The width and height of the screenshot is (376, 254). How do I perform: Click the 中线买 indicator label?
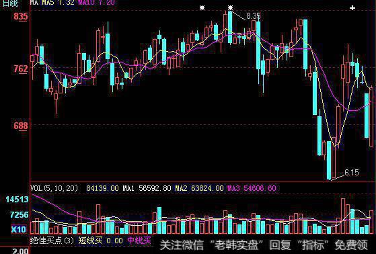pos(139,240)
